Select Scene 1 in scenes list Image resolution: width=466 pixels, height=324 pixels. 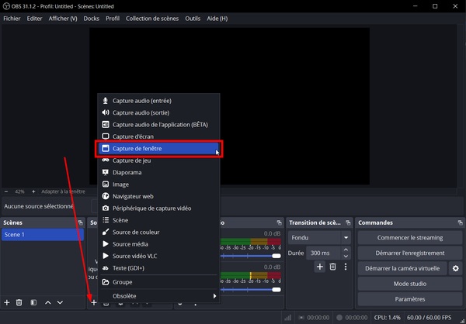point(43,235)
